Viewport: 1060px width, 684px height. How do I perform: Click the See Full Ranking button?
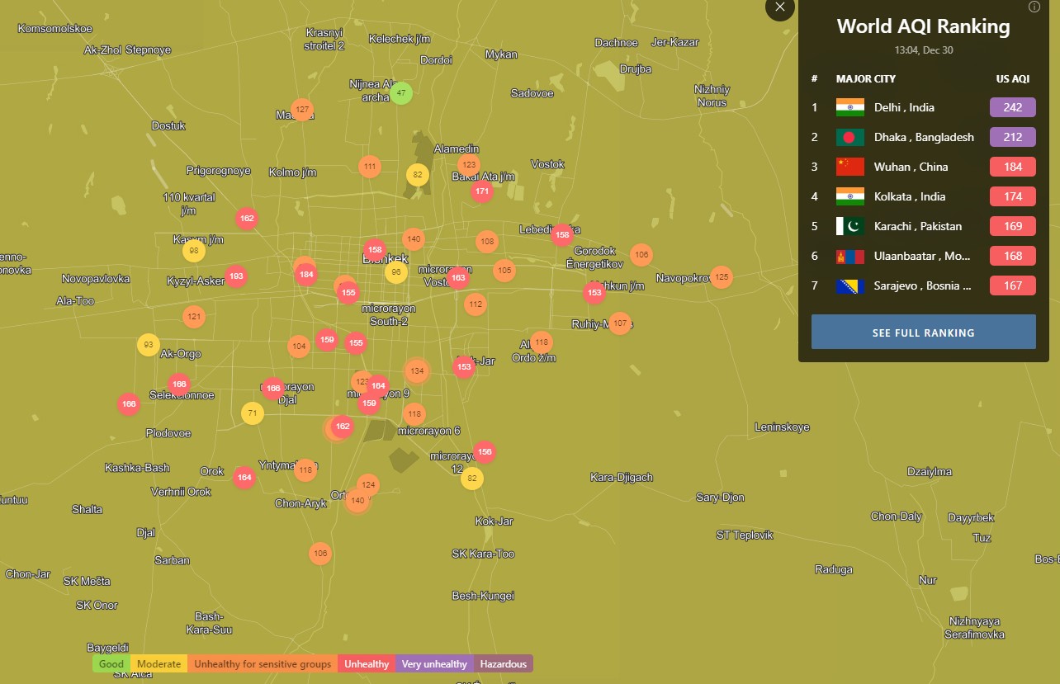(923, 333)
